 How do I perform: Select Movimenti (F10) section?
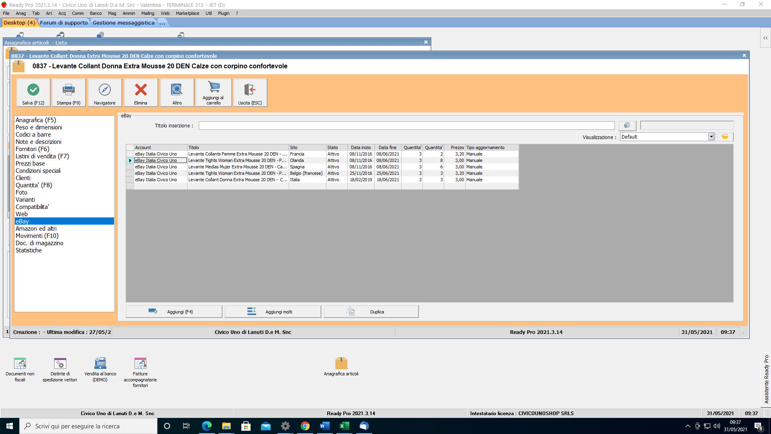64,236
